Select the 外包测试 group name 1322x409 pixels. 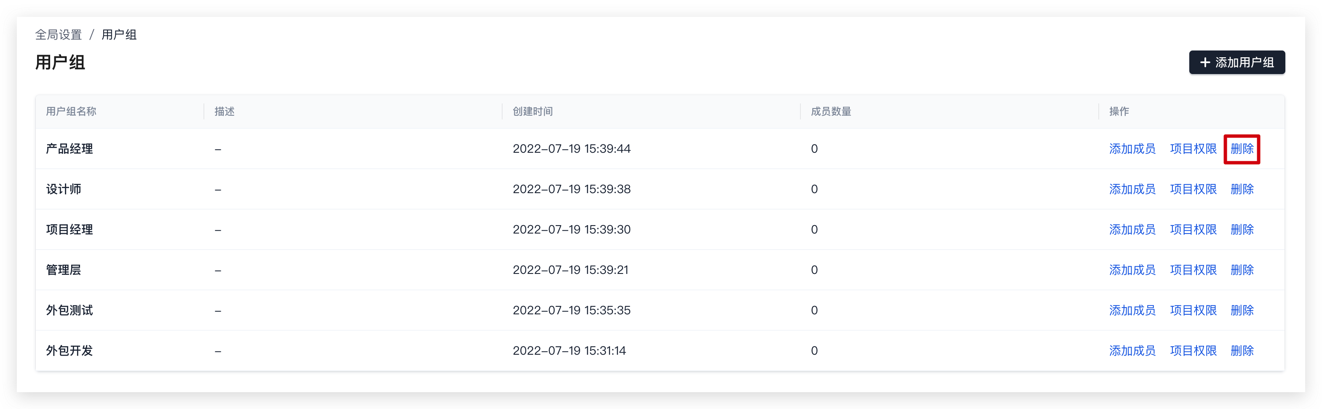69,311
